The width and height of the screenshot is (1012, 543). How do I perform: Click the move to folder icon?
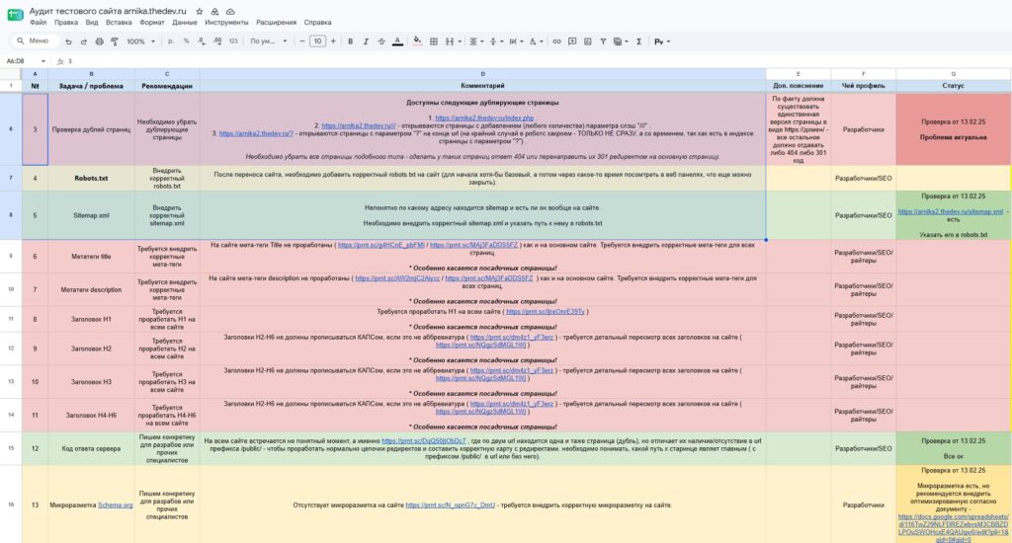point(214,12)
